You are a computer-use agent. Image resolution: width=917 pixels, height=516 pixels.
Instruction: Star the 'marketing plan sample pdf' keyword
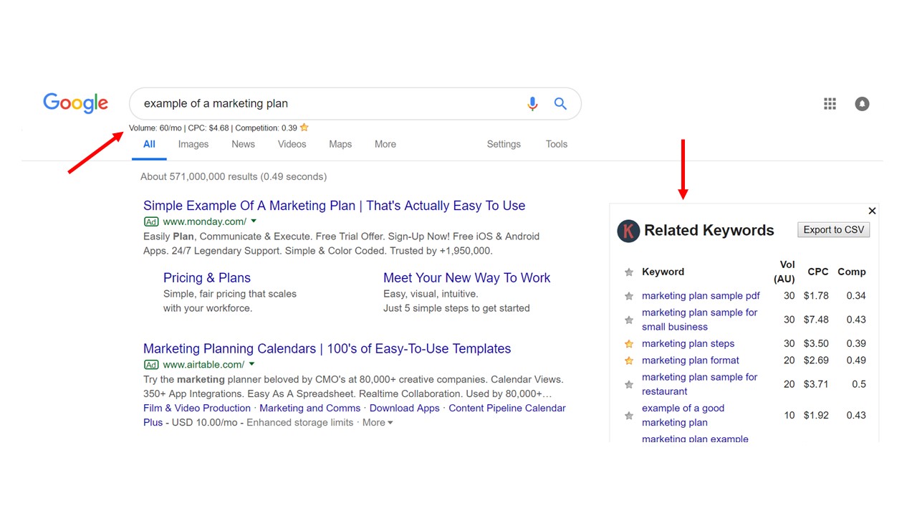629,296
